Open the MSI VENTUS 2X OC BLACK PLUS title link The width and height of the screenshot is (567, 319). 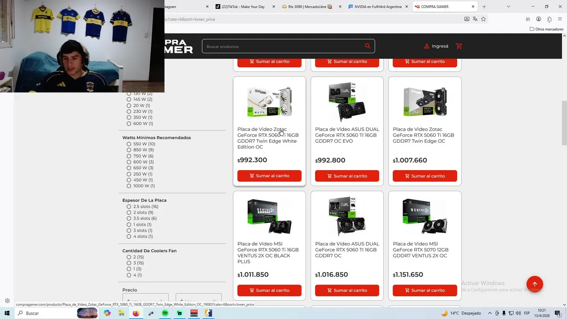(268, 253)
